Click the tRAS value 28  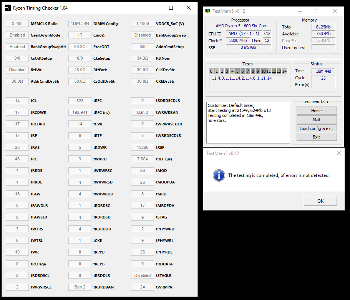17,147
